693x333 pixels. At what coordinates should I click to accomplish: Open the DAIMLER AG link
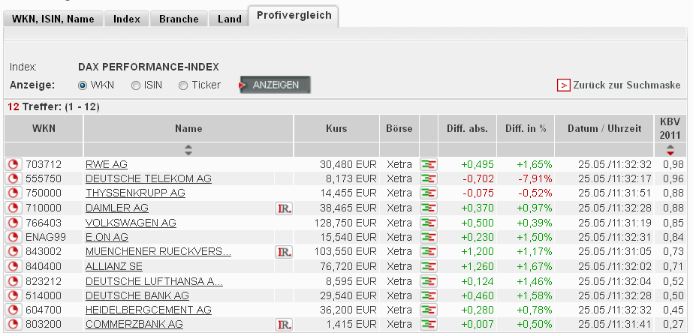[117, 208]
